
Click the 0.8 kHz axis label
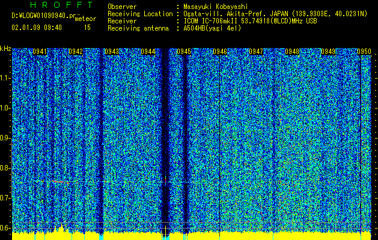click(x=5, y=168)
